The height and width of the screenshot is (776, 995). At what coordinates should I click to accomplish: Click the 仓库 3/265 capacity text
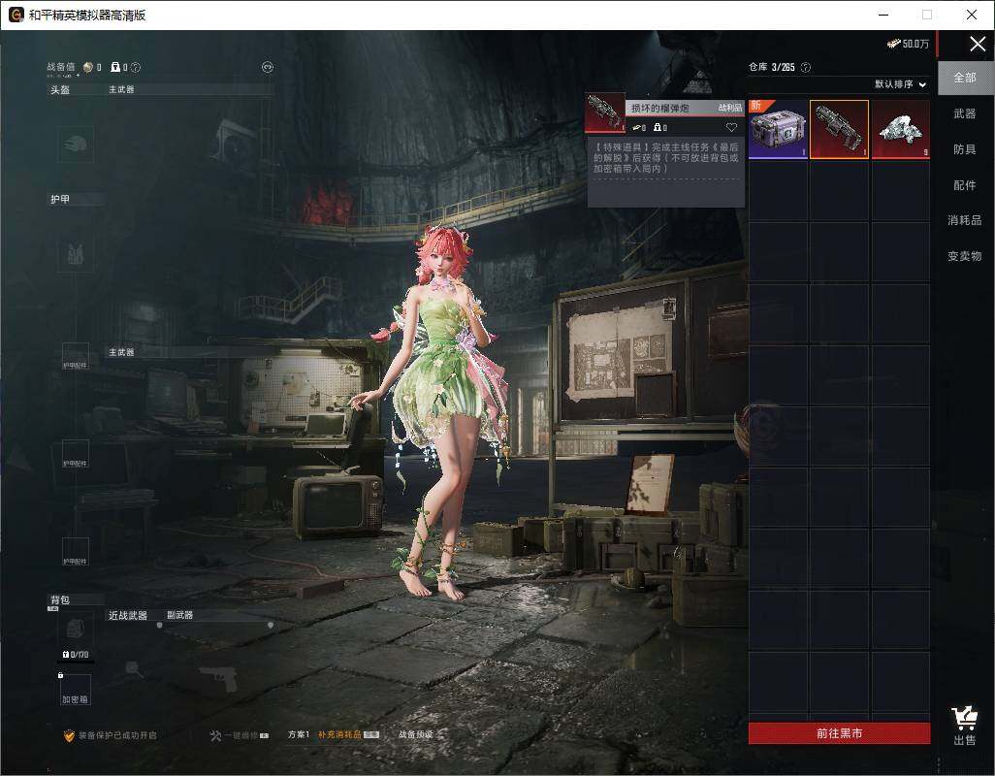tap(772, 67)
